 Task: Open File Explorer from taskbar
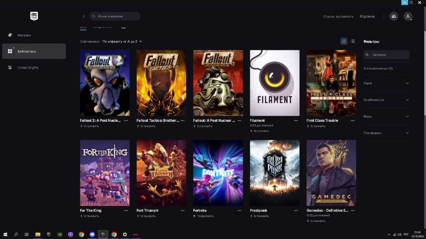38,234
